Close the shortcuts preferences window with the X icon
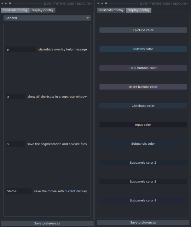The width and height of the screenshot is (191, 227). pyautogui.click(x=2, y=3)
